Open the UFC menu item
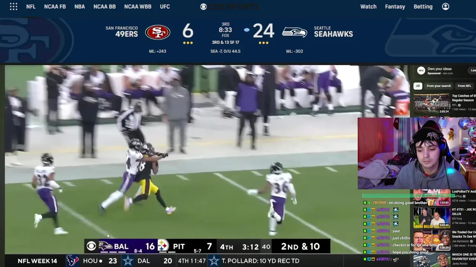This screenshot has height=267, width=476. (x=165, y=7)
